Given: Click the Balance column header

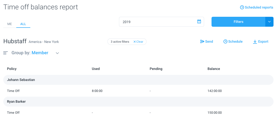Looking at the screenshot, I should tap(214, 69).
